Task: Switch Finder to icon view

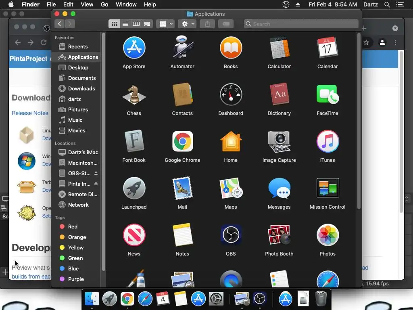Action: (114, 24)
